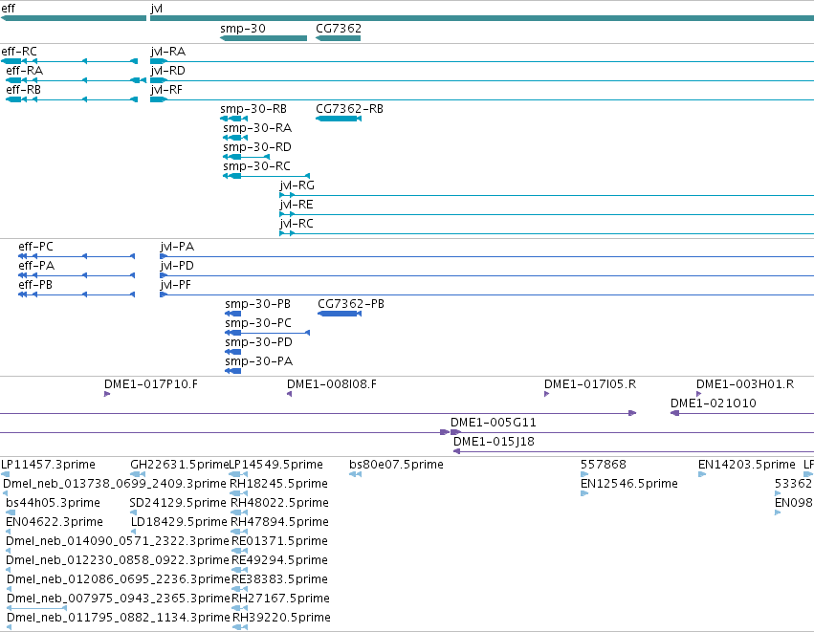The image size is (814, 632).
Task: Select the DME1-021O10 clone label
Action: [714, 403]
